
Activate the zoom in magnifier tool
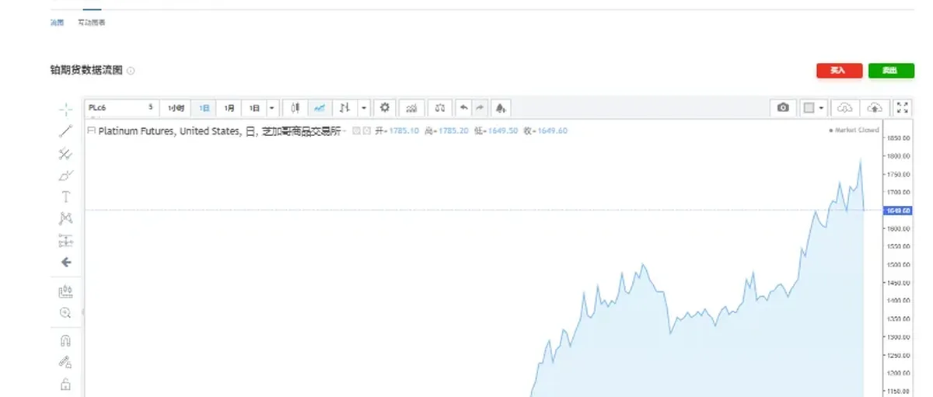coord(66,313)
